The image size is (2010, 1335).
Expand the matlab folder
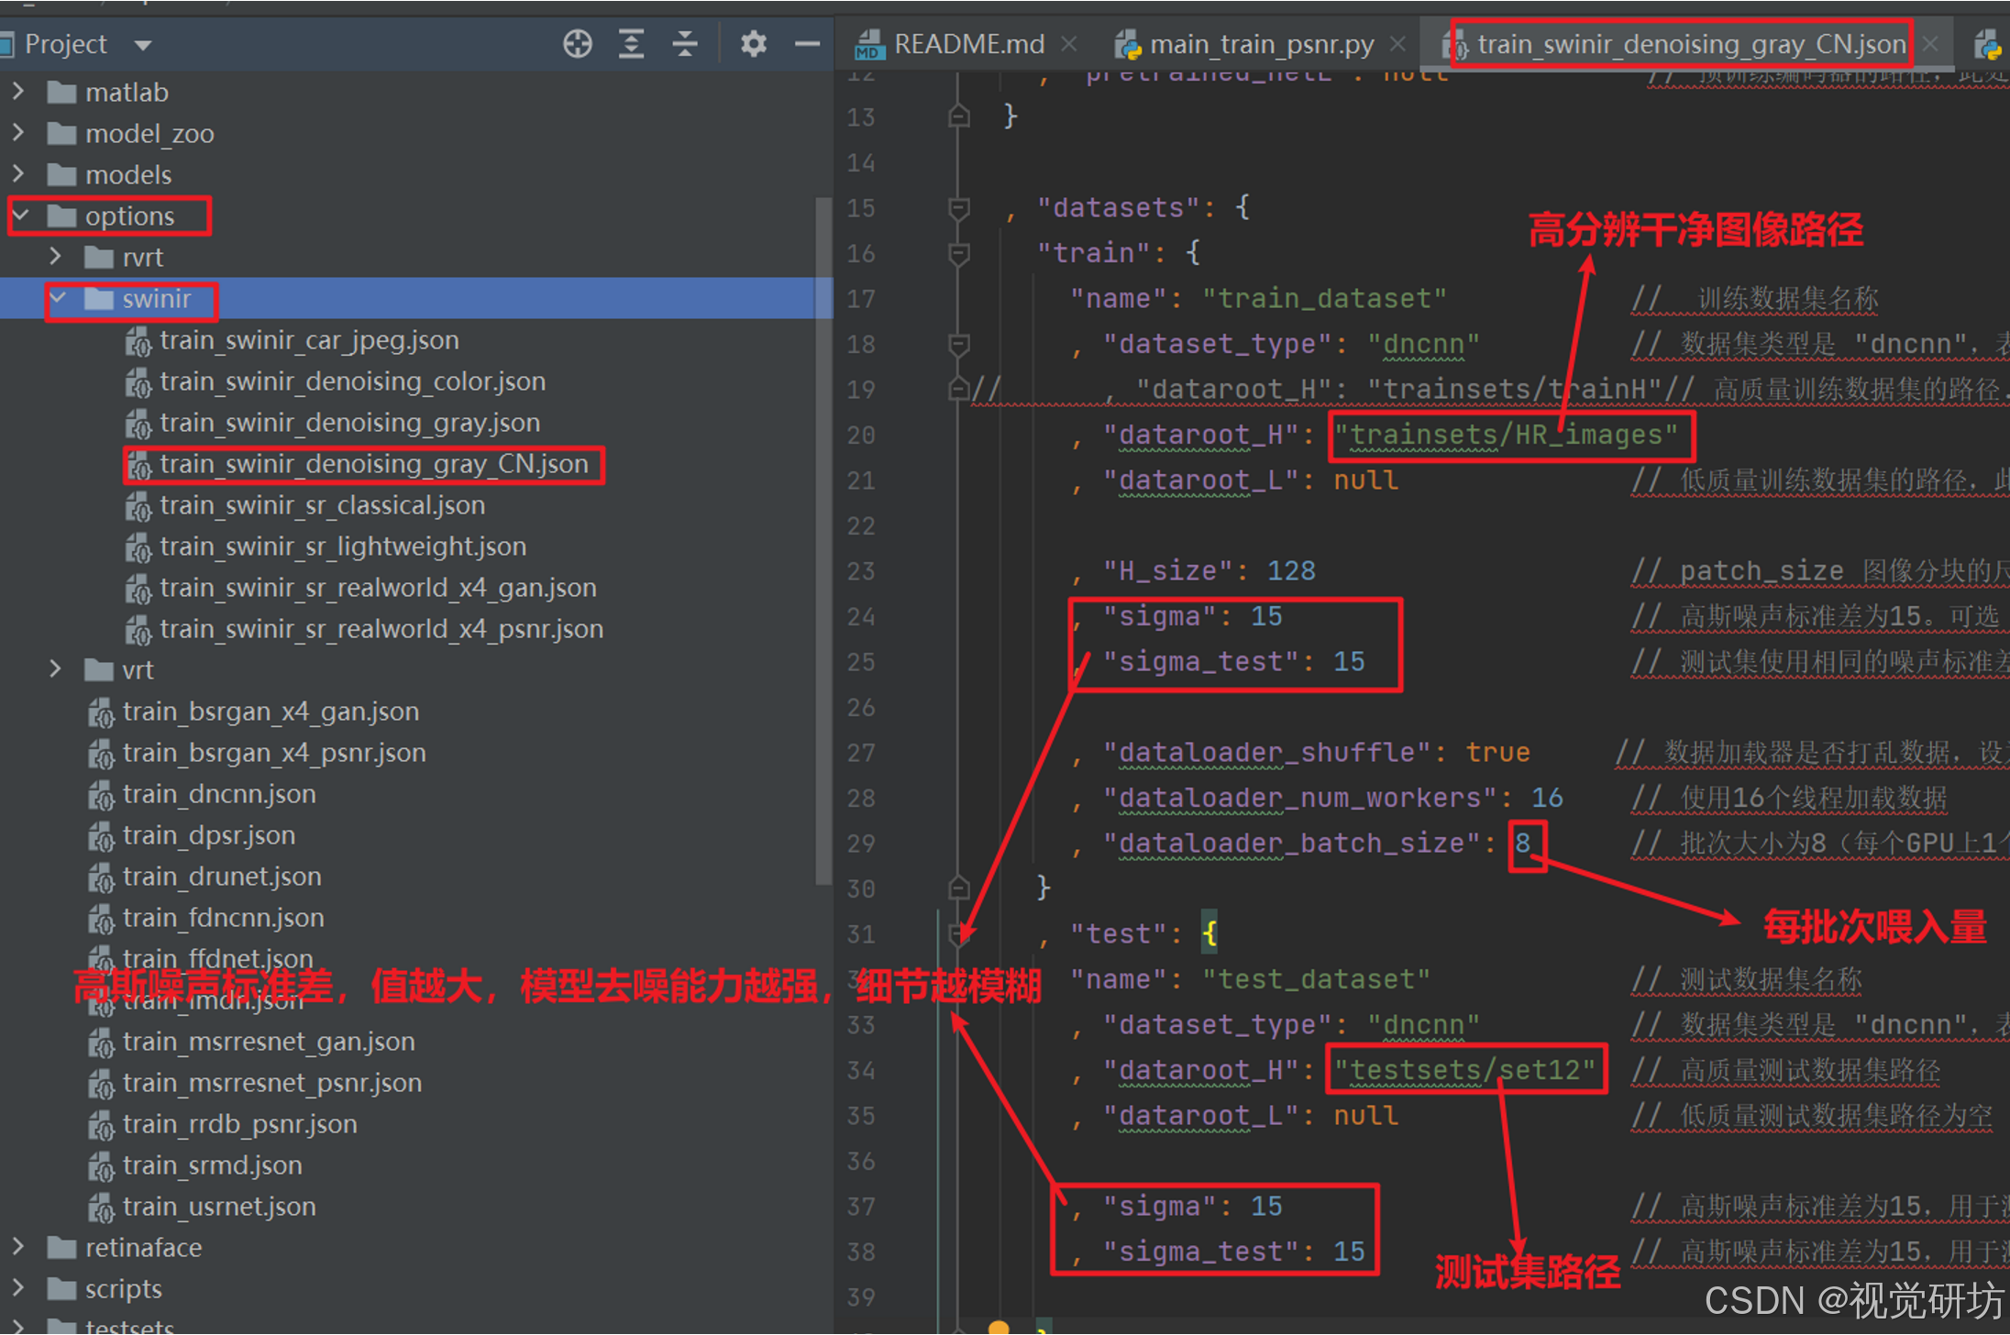[x=18, y=92]
